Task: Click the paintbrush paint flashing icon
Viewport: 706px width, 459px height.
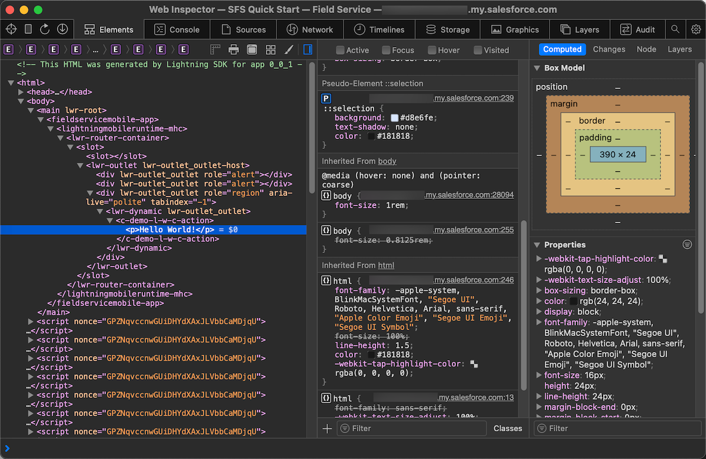Action: (x=289, y=49)
